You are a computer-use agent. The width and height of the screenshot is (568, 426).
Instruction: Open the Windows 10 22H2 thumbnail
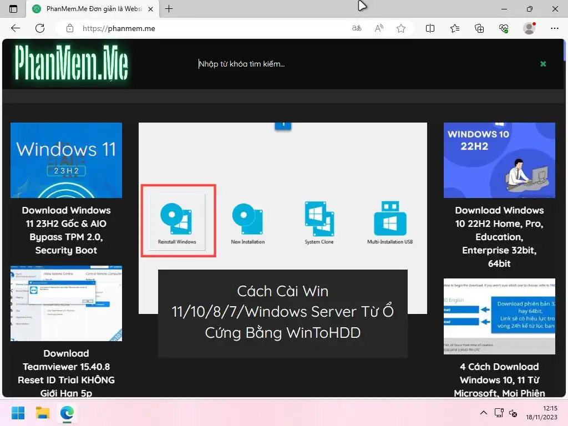[499, 160]
